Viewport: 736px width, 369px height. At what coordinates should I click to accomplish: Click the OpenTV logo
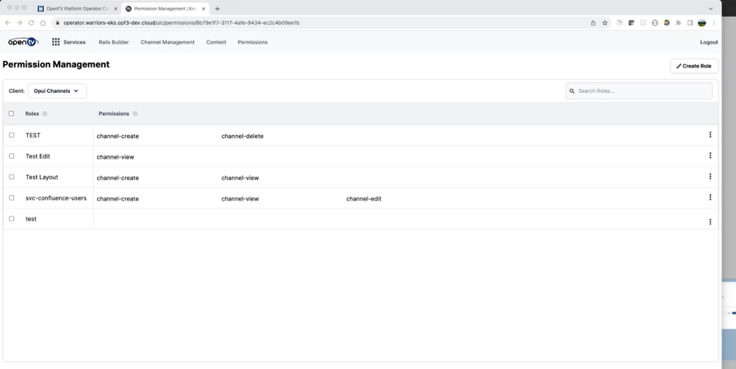pyautogui.click(x=23, y=42)
